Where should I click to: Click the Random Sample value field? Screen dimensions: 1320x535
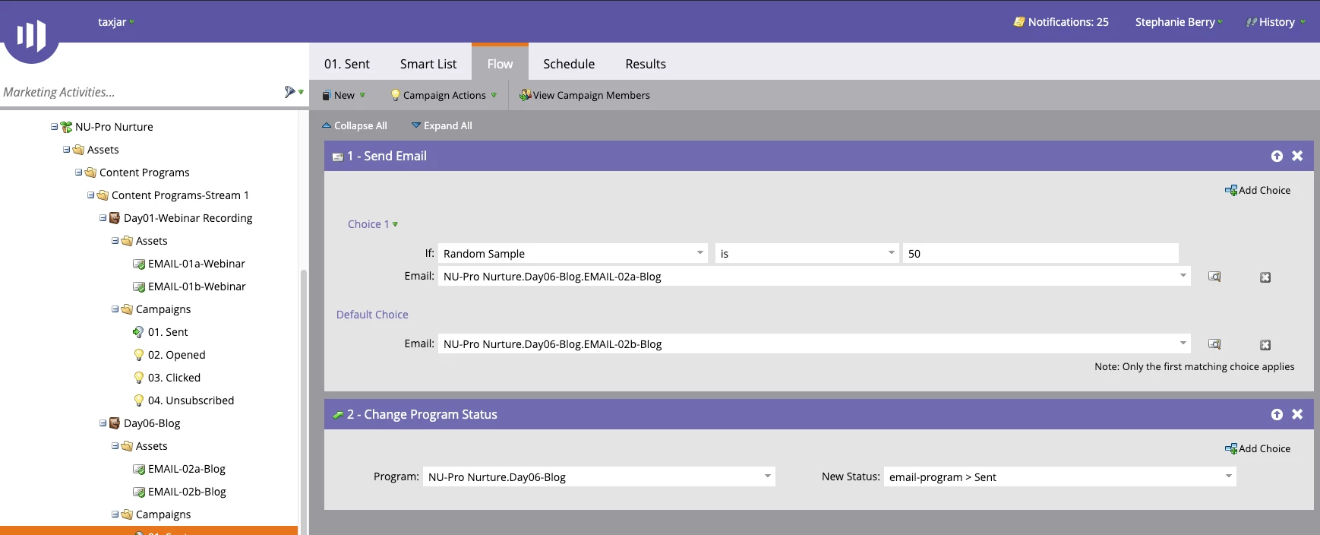1041,253
